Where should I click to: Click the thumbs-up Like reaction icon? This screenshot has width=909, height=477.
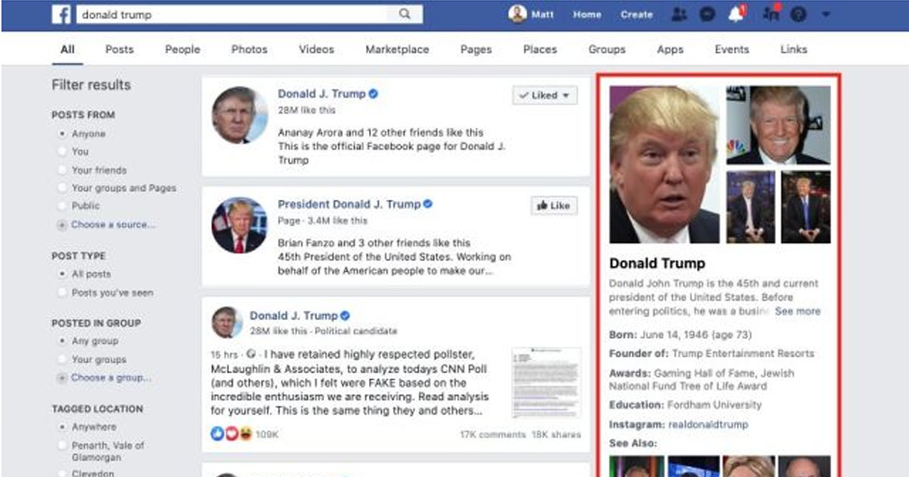(x=218, y=435)
